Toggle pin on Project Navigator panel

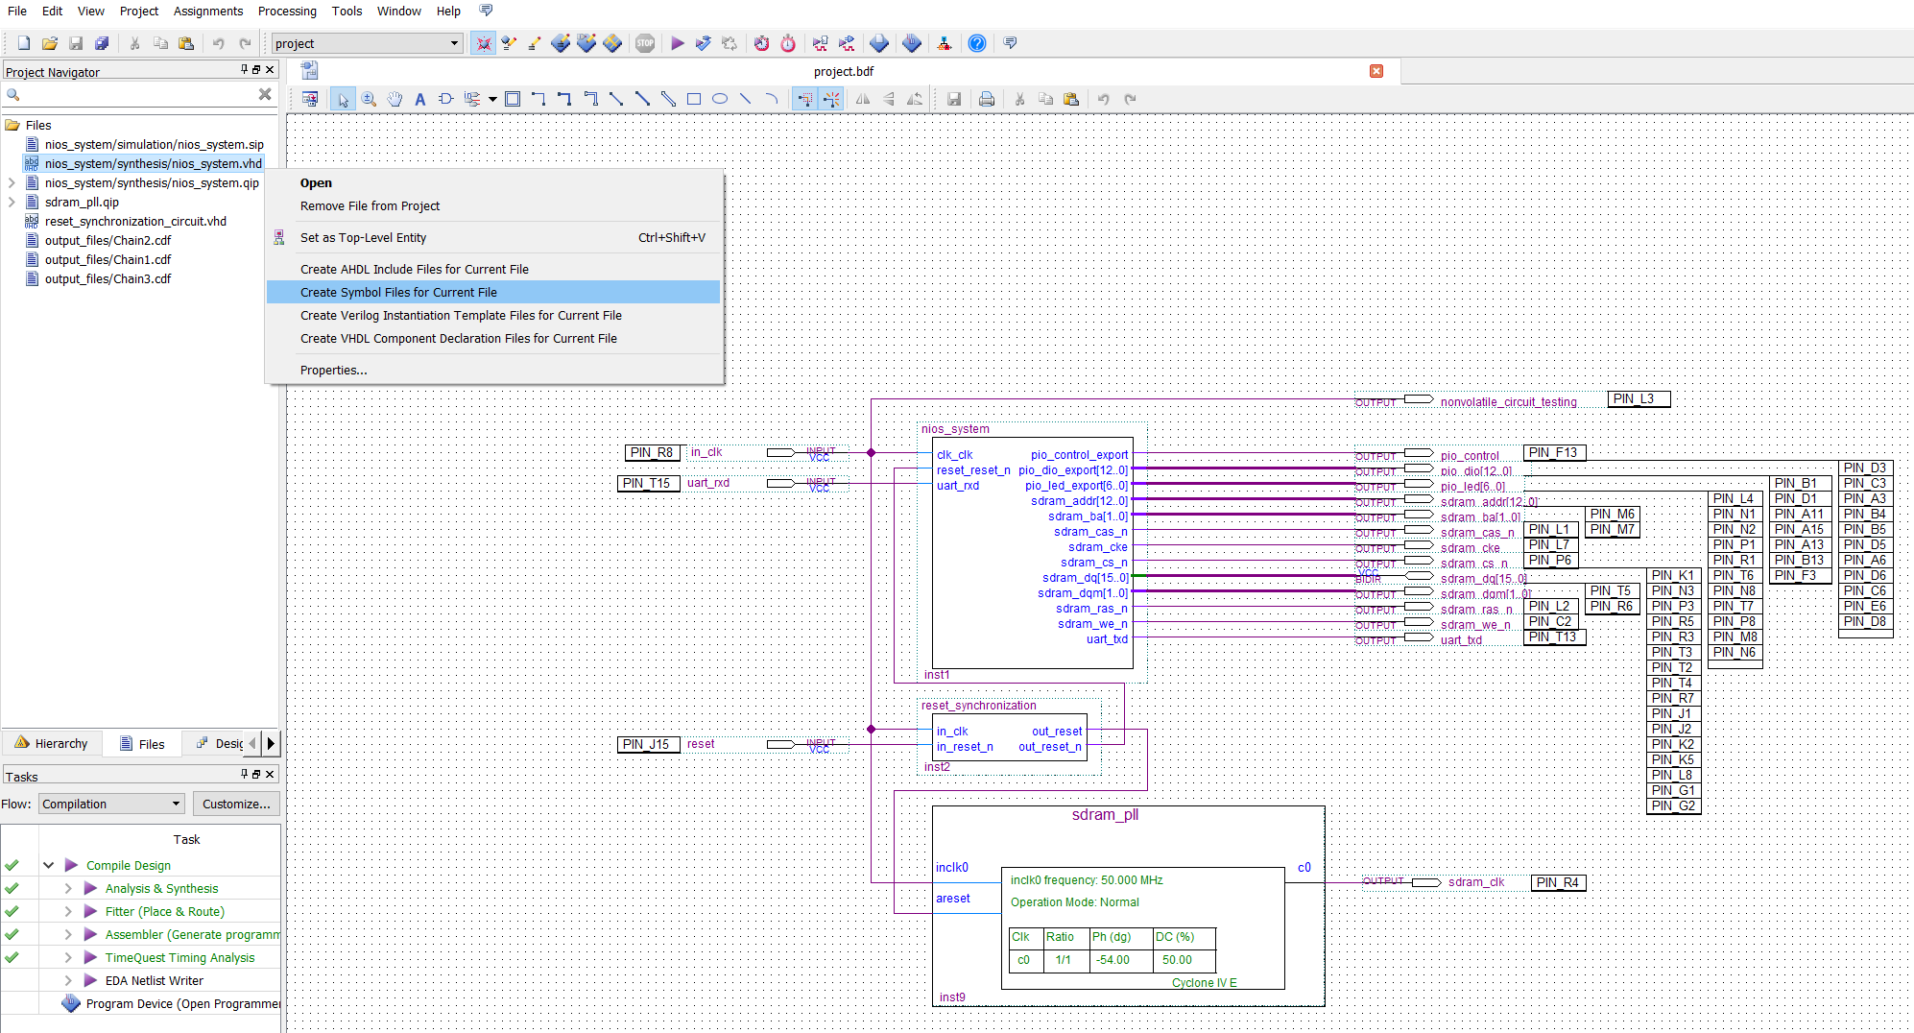(x=245, y=70)
